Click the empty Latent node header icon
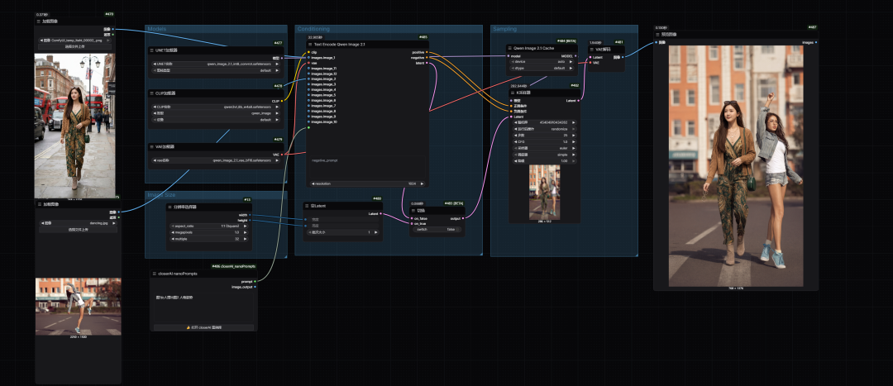This screenshot has width=893, height=386. click(307, 206)
